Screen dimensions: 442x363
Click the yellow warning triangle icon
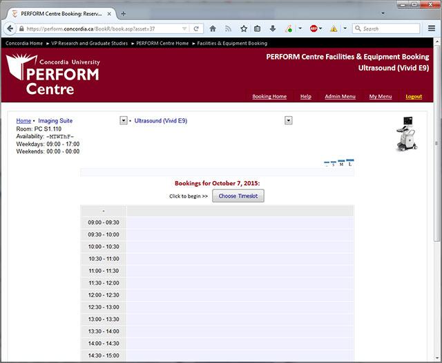(334, 29)
